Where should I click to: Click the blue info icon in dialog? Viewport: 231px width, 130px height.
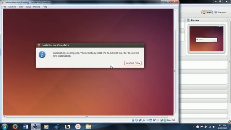(42, 55)
